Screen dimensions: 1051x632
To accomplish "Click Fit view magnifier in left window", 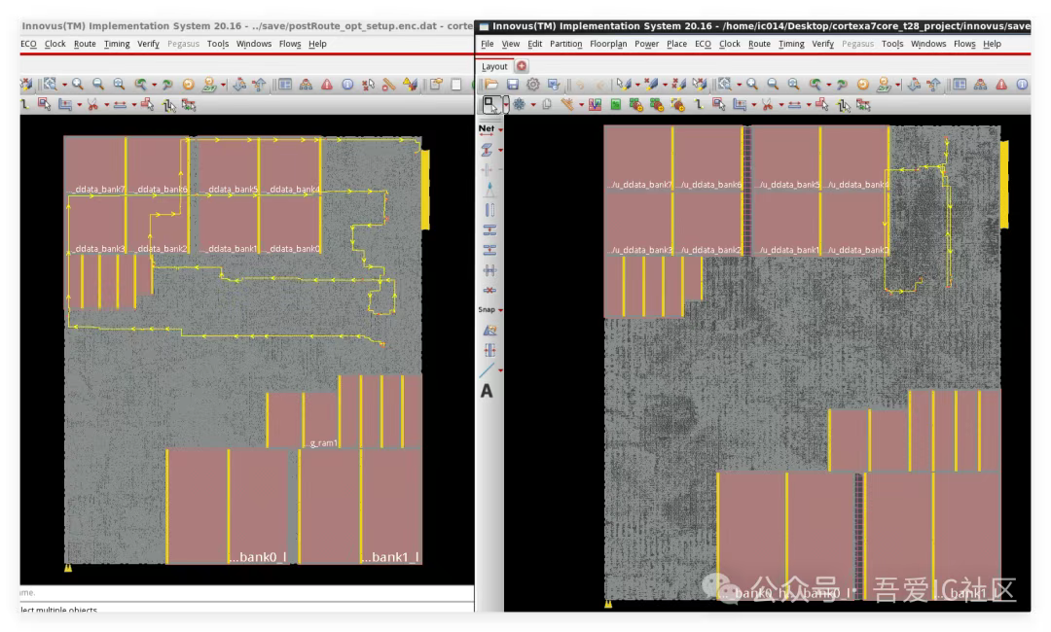I will point(119,85).
